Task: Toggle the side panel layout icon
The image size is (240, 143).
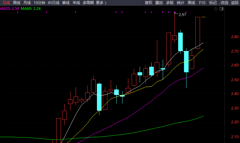Action: tap(222, 9)
